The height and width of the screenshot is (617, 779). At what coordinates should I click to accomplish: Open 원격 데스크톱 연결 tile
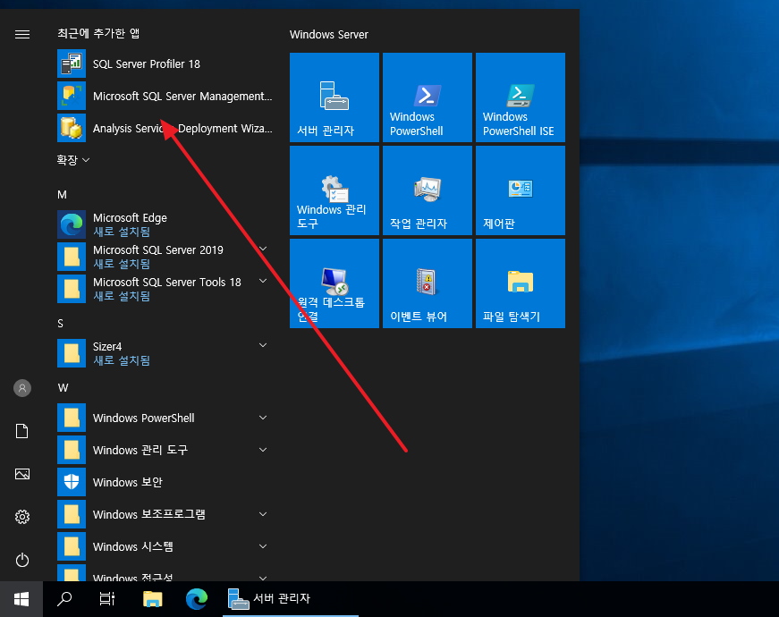click(x=334, y=283)
